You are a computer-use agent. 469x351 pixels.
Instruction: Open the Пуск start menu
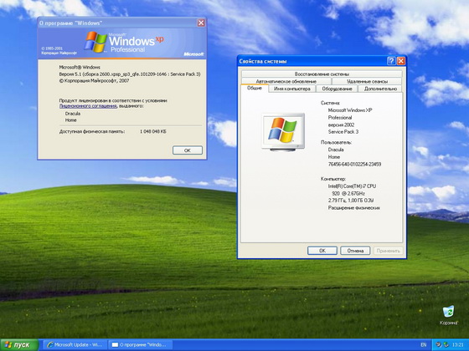(x=19, y=345)
